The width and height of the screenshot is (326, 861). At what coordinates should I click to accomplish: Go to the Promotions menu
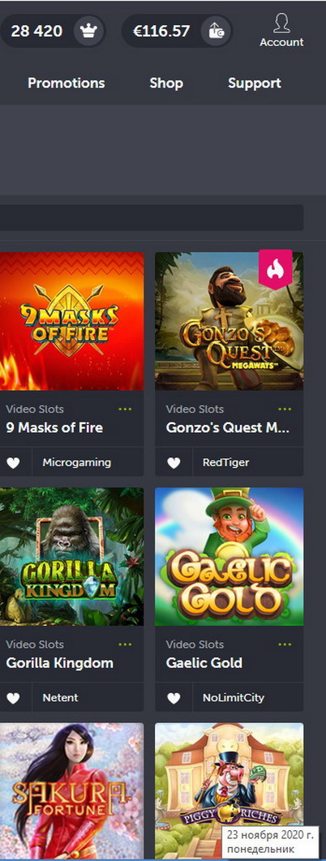point(66,84)
